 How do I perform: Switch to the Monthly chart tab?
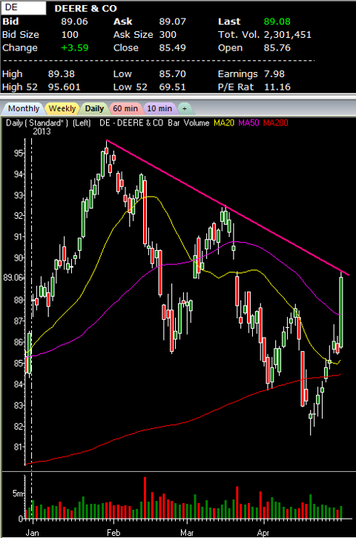23,108
